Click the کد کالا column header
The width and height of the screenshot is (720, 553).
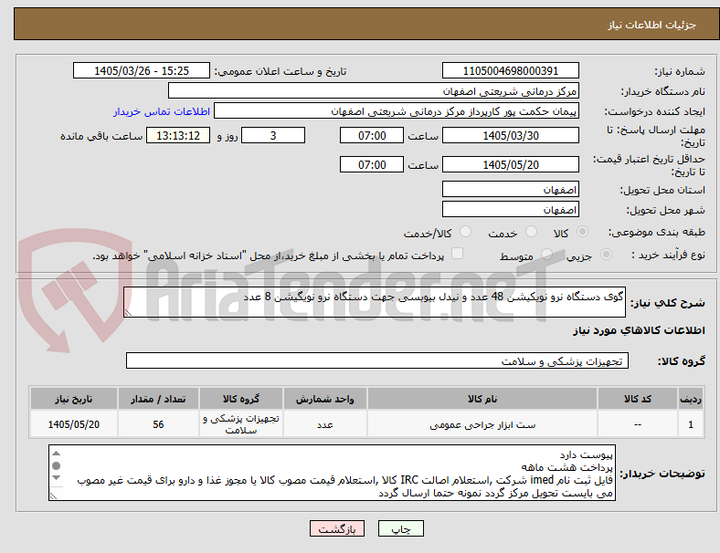[x=638, y=399]
